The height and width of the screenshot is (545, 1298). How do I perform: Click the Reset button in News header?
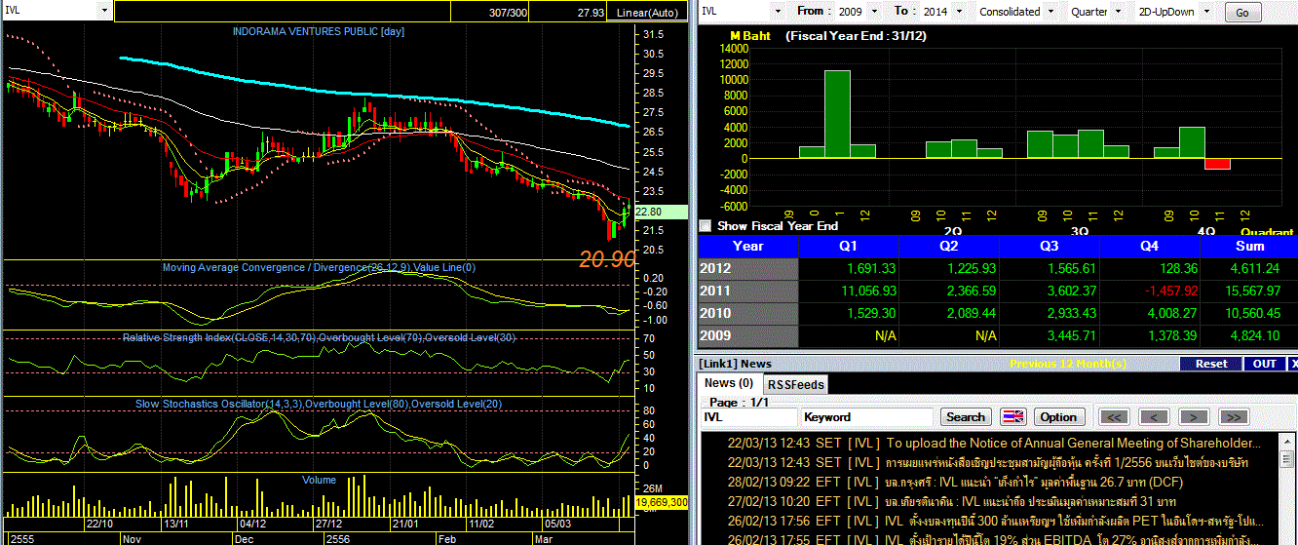click(x=1211, y=364)
